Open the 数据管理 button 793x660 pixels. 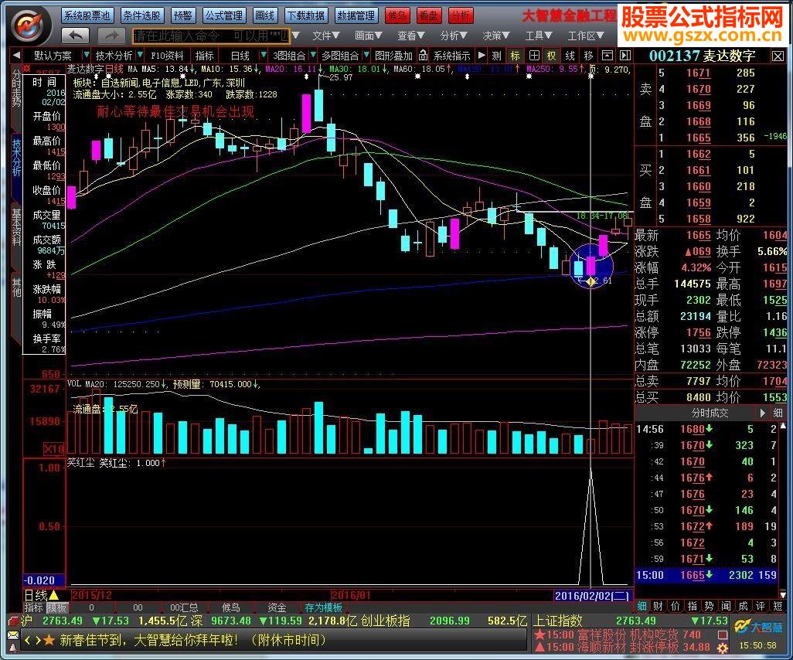point(356,15)
